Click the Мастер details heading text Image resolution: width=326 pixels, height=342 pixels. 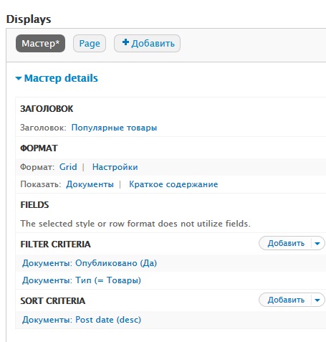61,78
